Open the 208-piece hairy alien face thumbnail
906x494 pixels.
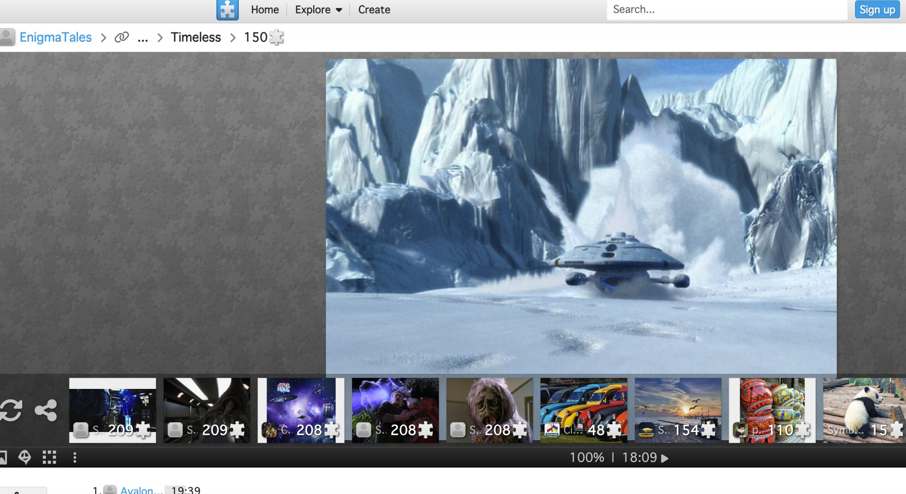pos(489,410)
